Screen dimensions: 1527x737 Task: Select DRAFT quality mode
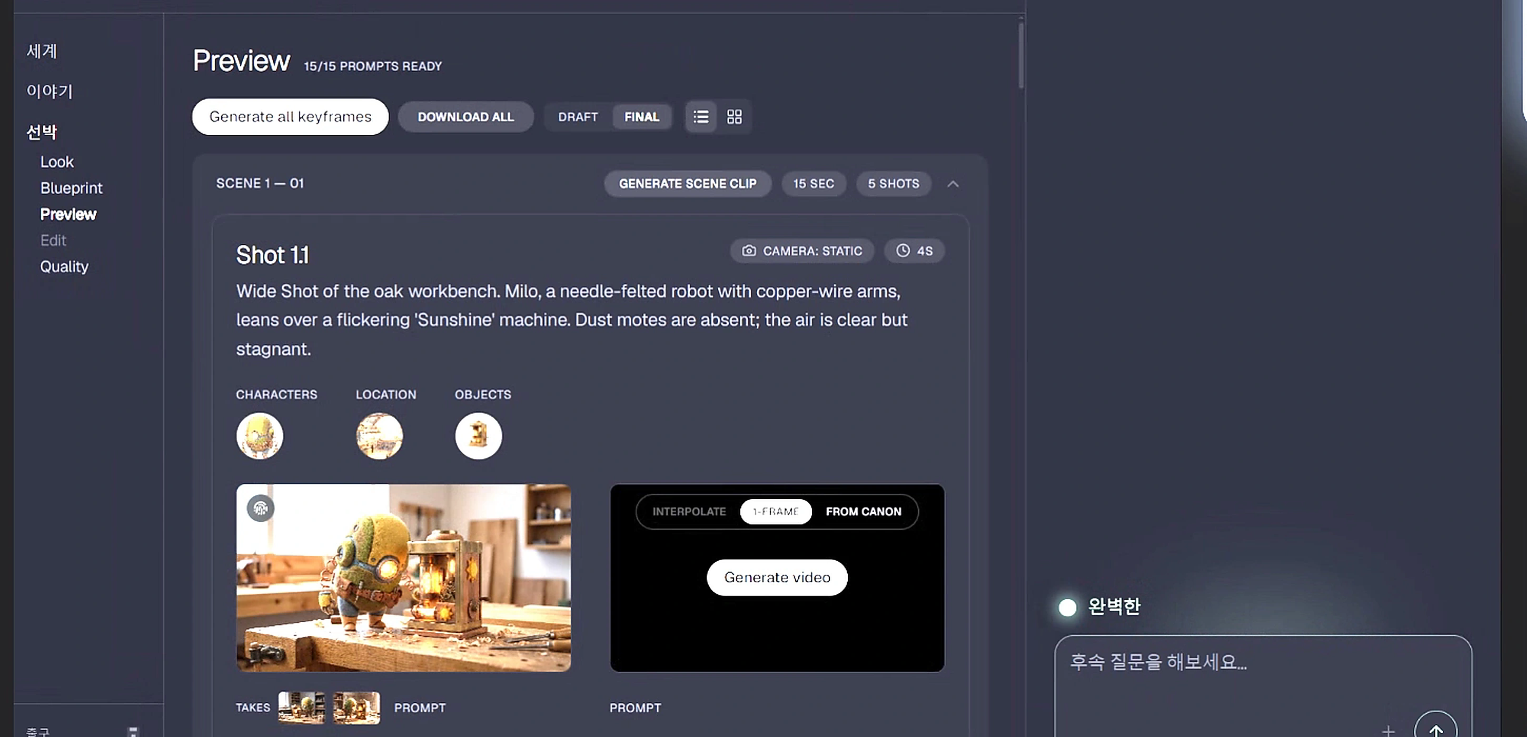pyautogui.click(x=578, y=117)
